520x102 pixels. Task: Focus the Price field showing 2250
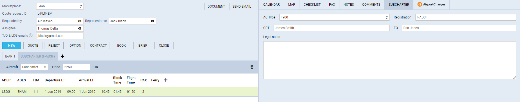coord(76,67)
